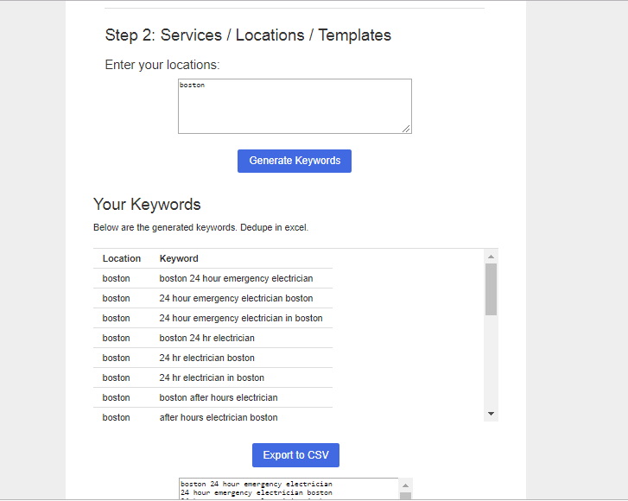
Task: Click '24 hour emergency electrician in boston' keyword
Action: (241, 318)
